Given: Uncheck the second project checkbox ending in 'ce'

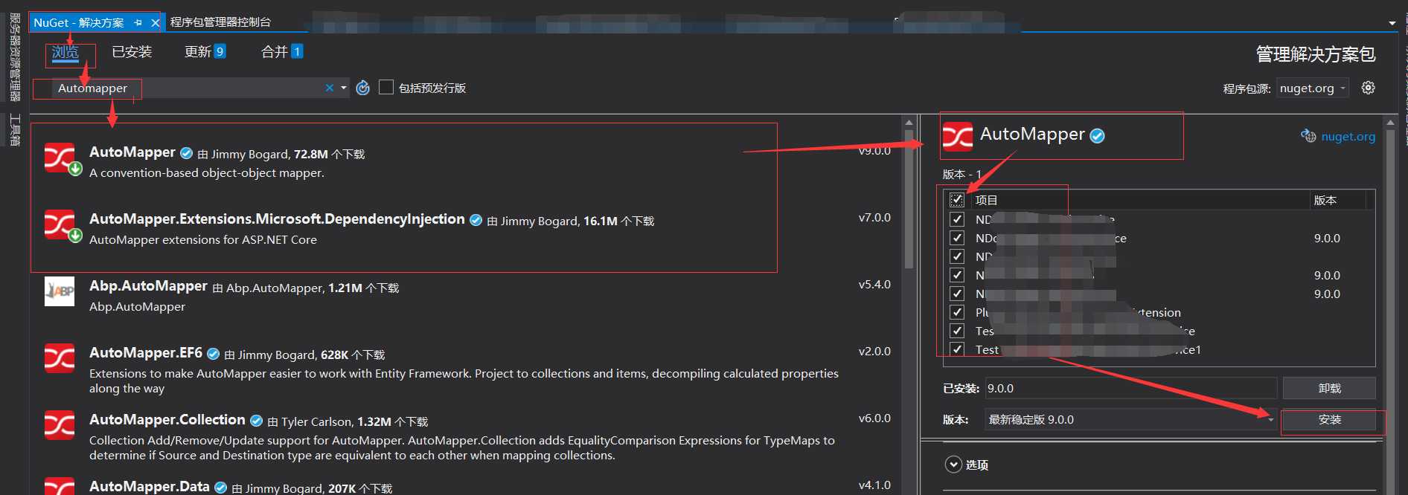Looking at the screenshot, I should pyautogui.click(x=957, y=238).
